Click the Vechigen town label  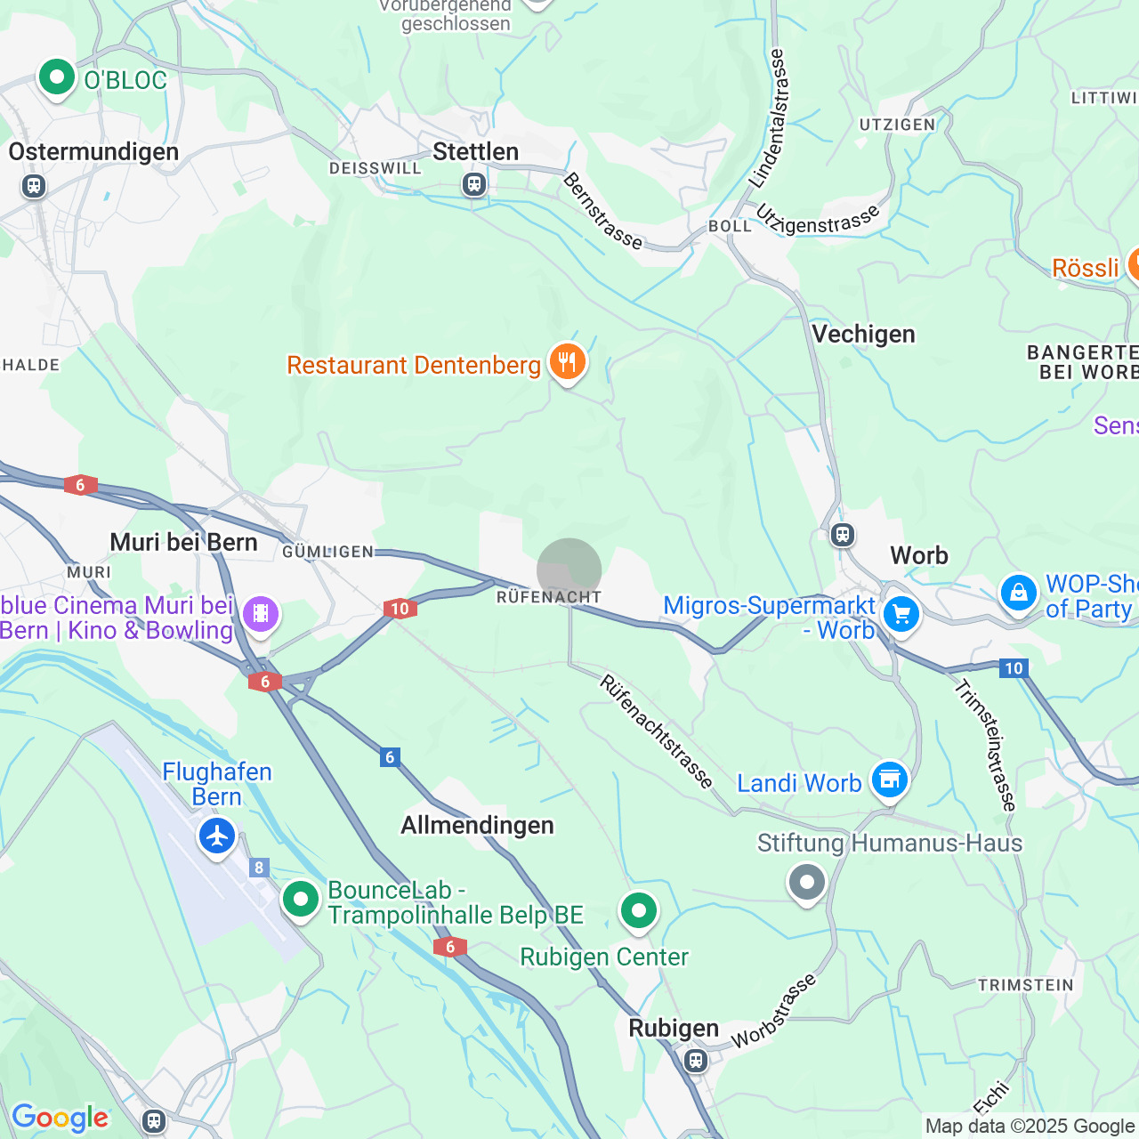pyautogui.click(x=863, y=335)
